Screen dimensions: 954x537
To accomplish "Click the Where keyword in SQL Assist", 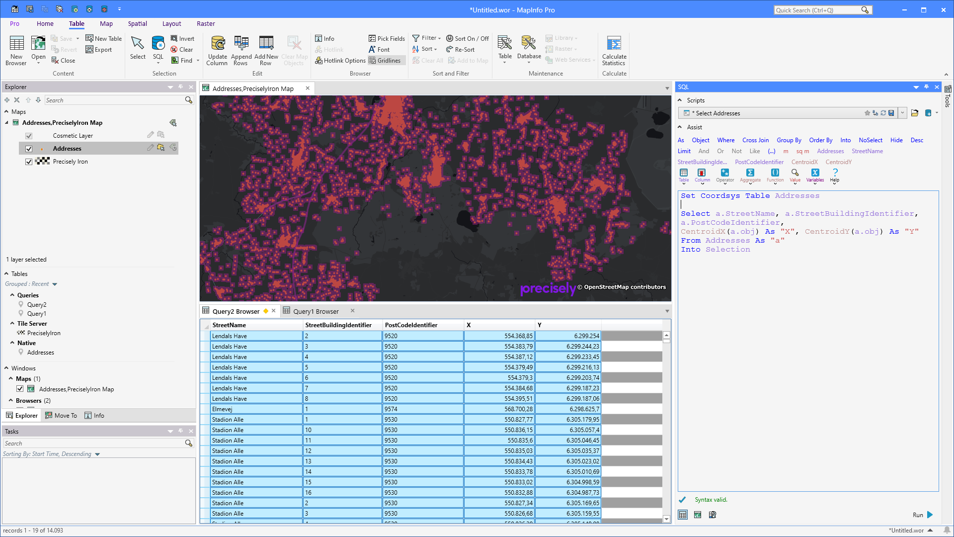I will point(726,140).
